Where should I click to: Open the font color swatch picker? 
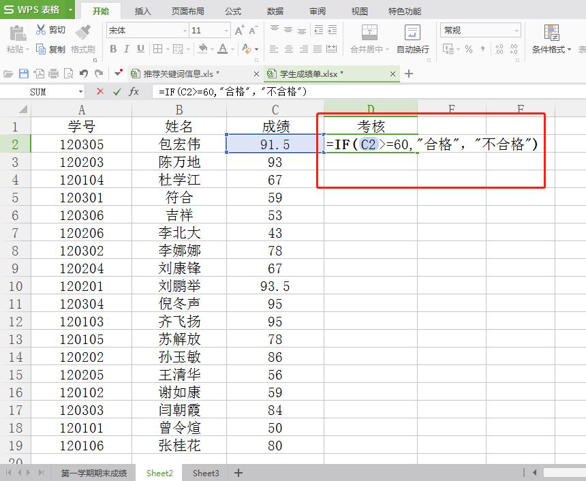coord(232,48)
